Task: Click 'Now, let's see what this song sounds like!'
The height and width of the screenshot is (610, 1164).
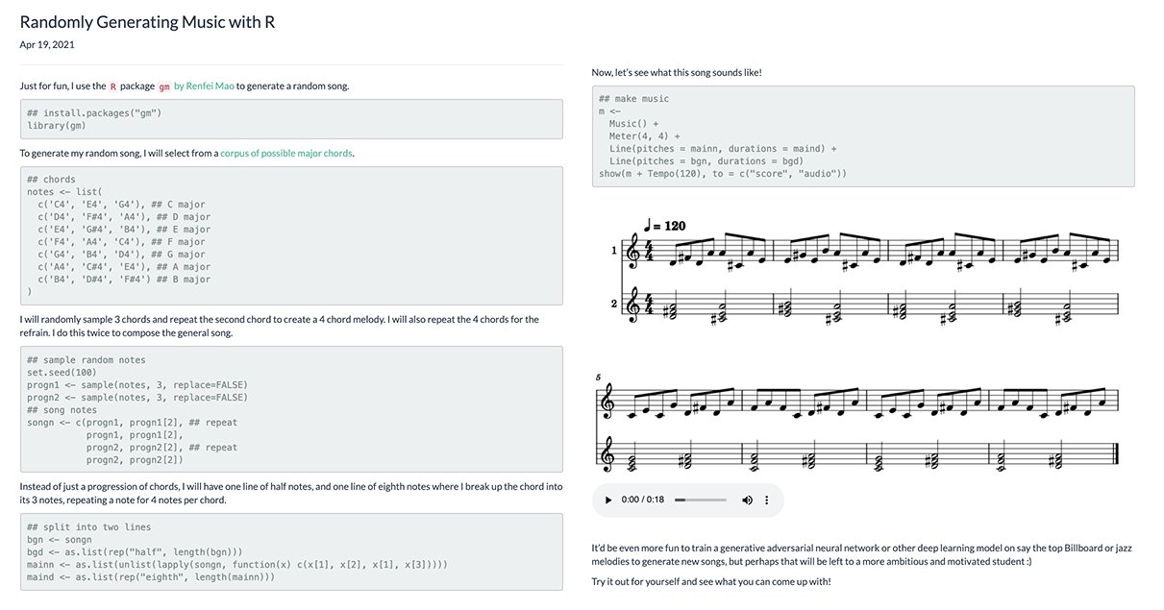Action: pos(677,72)
